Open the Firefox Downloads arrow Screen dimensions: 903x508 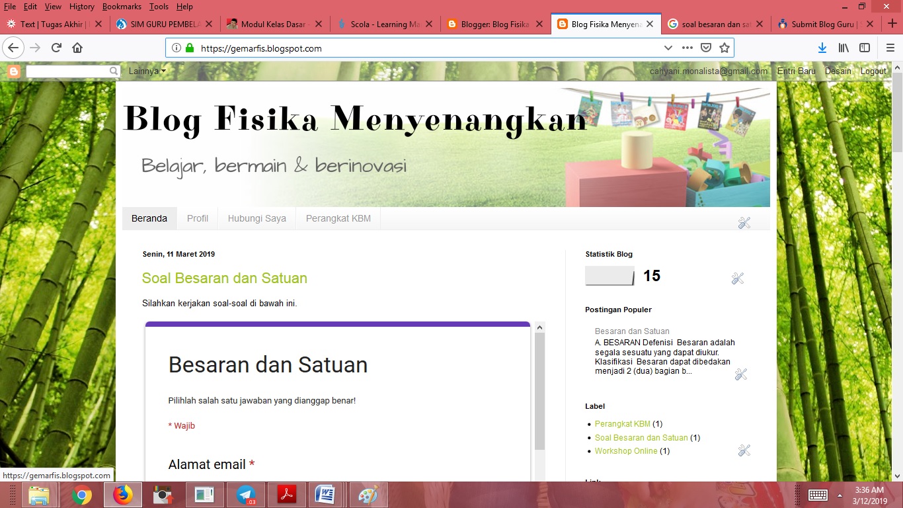[822, 48]
